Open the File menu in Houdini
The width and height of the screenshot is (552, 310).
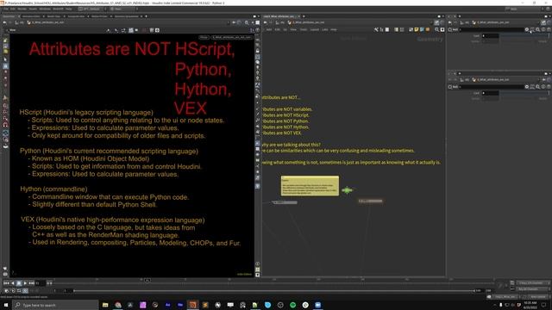pos(6,9)
